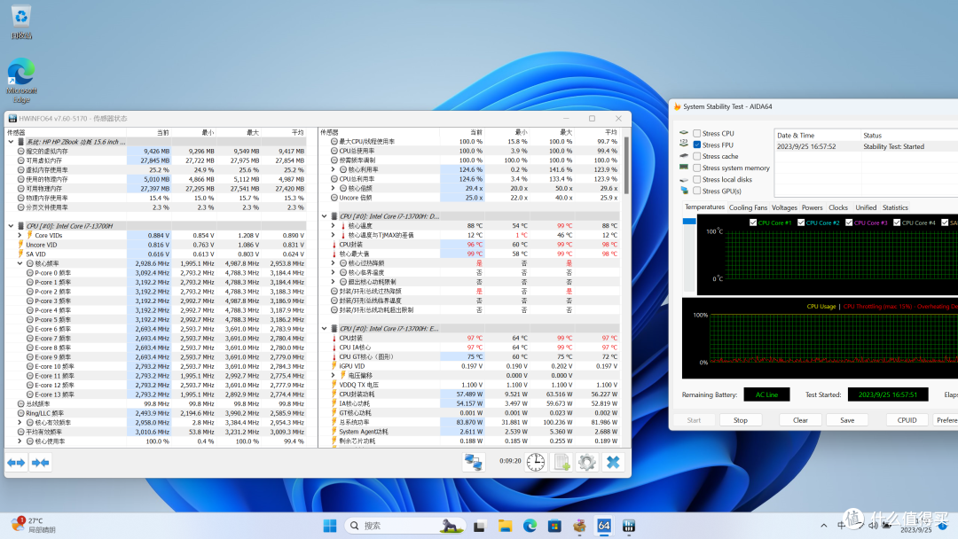958x539 pixels.
Task: Expand Core VIDs row
Action: pyautogui.click(x=20, y=235)
